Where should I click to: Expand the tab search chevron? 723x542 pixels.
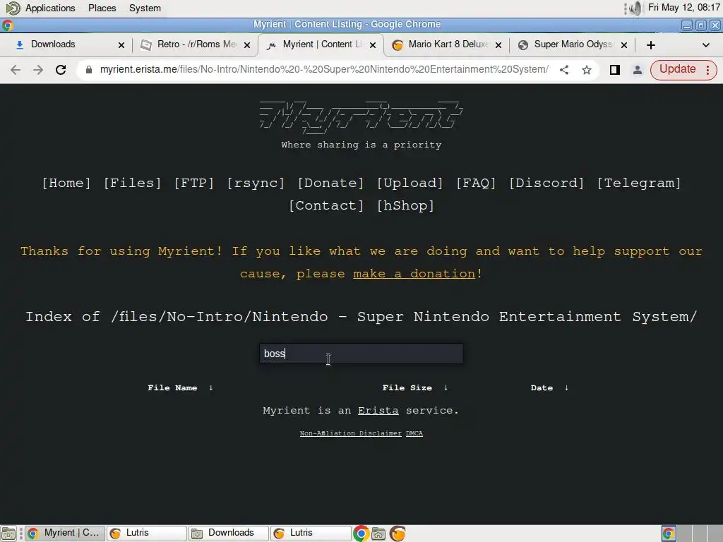[705, 44]
